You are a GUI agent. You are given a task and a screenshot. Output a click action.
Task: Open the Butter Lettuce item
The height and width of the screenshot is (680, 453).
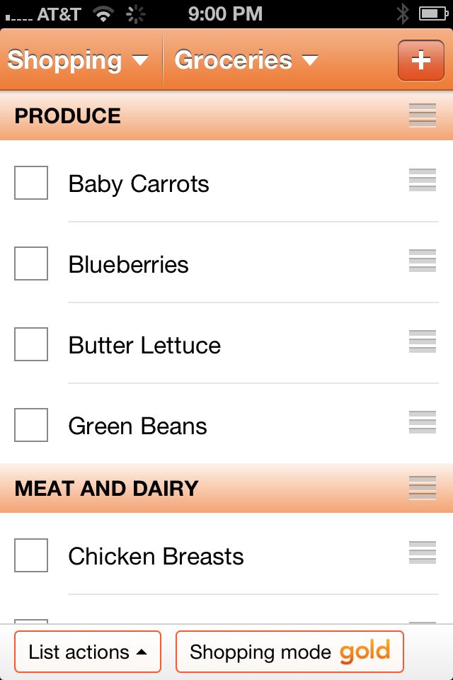point(145,345)
